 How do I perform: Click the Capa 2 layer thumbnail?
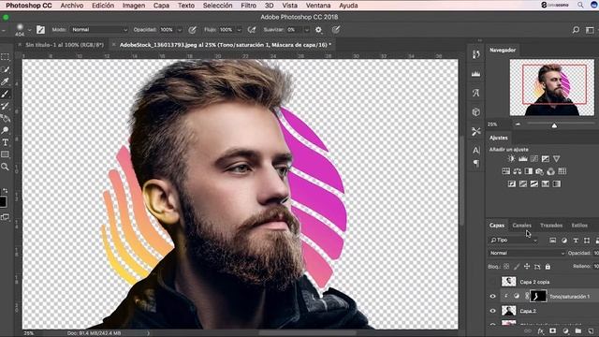click(x=508, y=311)
